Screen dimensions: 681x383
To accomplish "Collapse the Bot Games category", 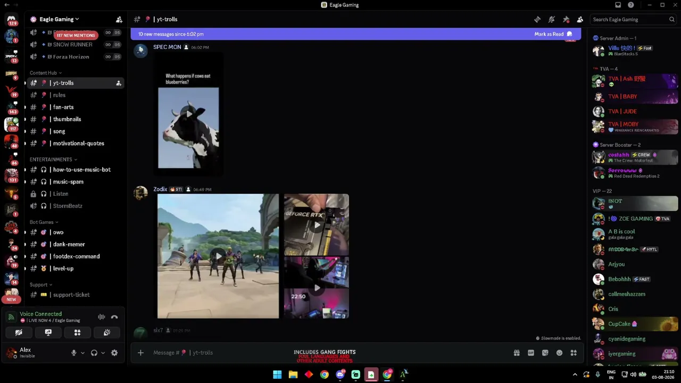I will point(44,222).
